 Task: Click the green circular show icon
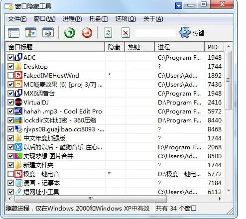click(x=70, y=33)
